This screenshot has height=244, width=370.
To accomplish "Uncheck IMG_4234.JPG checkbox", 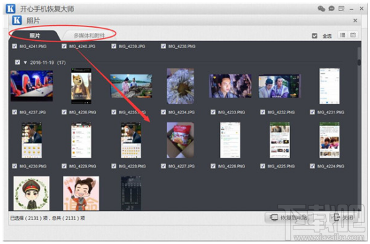I will (x=163, y=112).
